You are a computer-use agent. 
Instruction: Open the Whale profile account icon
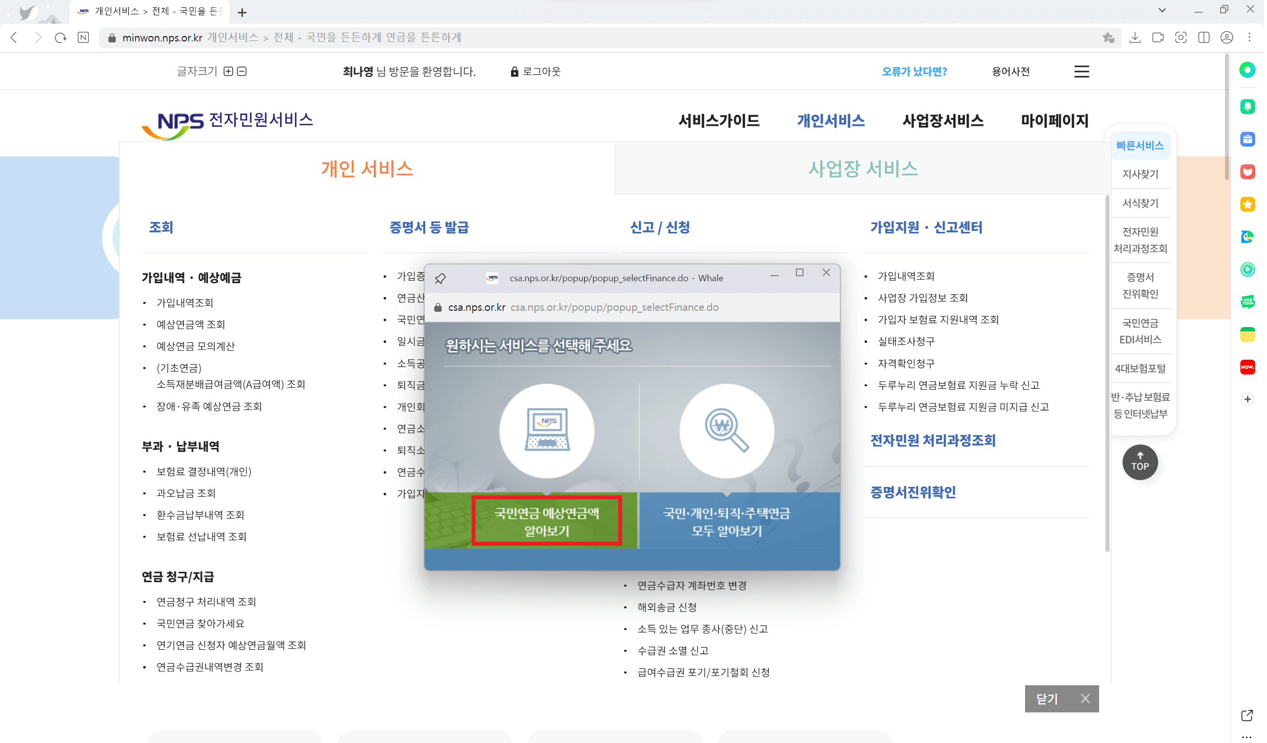coord(1227,37)
